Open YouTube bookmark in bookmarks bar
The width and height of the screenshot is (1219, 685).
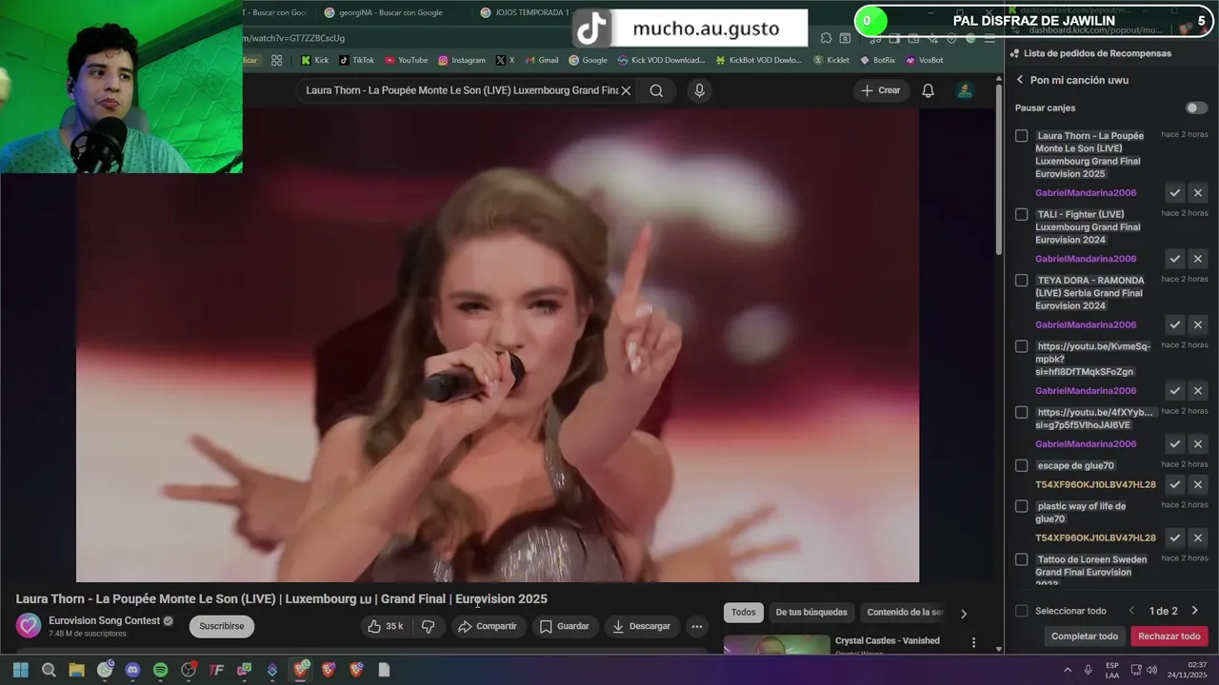[407, 60]
